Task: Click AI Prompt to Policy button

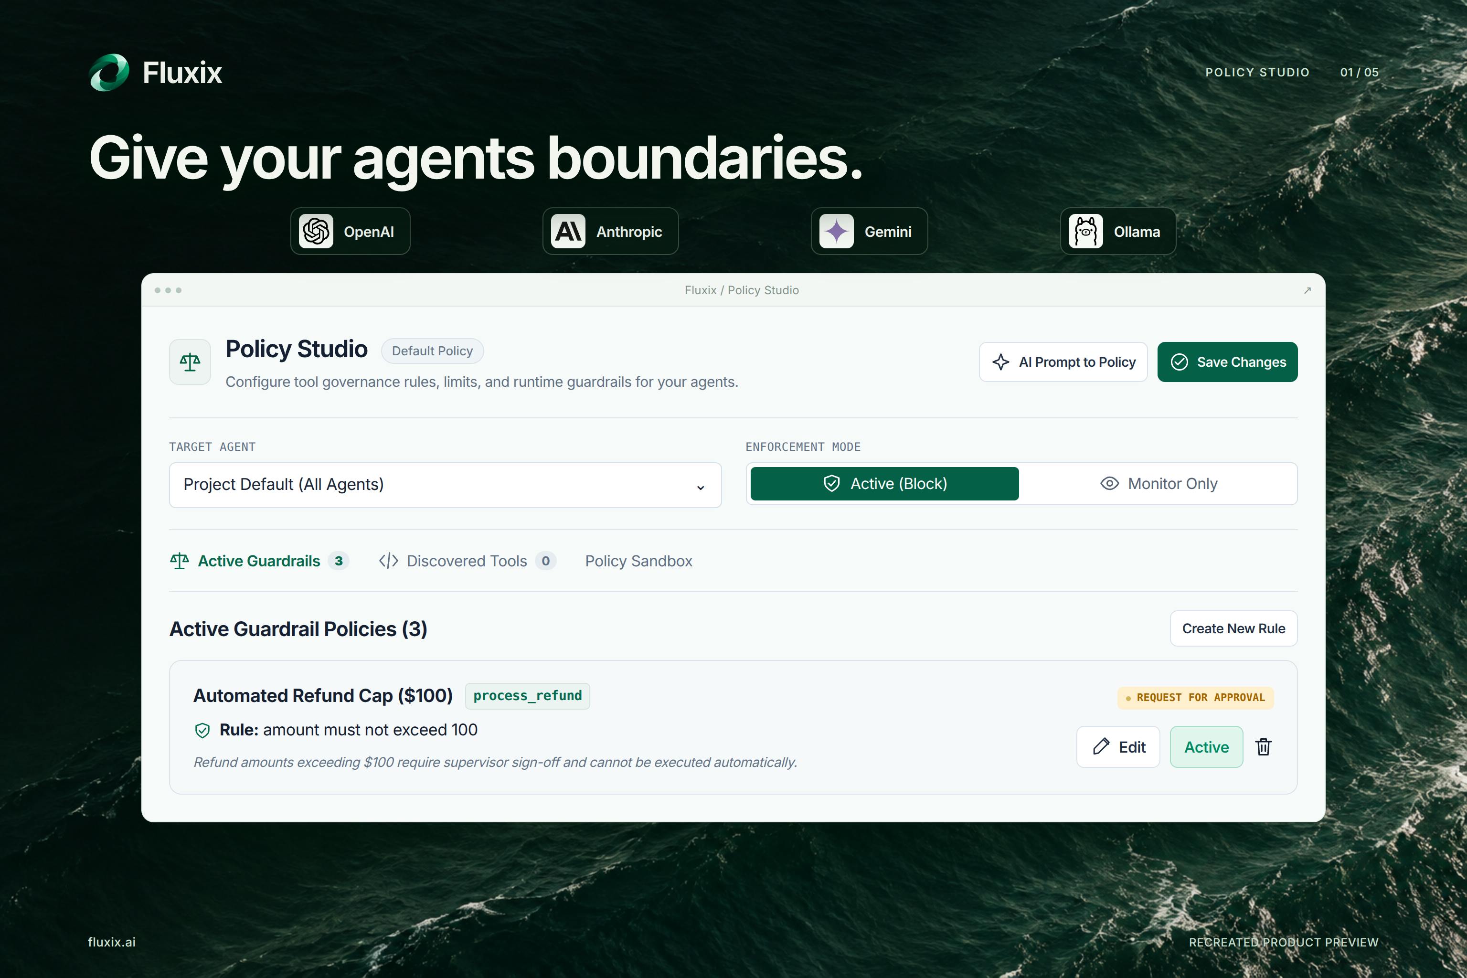Action: 1063,362
